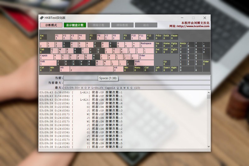Click the Down arrow key tile
The height and width of the screenshot is (166, 249).
pyautogui.click(x=167, y=69)
